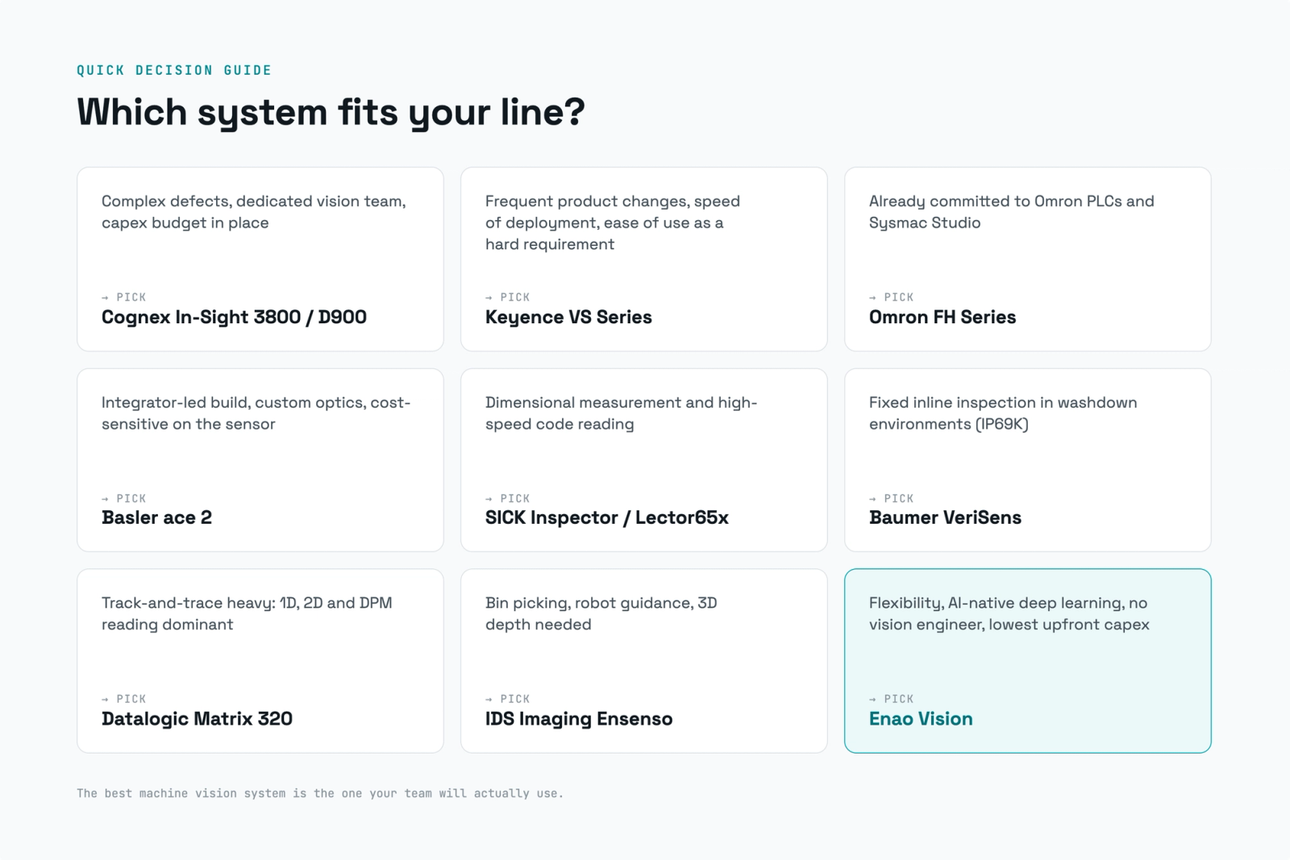
Task: Click the PICK arrow label above Cognex
Action: click(x=124, y=297)
